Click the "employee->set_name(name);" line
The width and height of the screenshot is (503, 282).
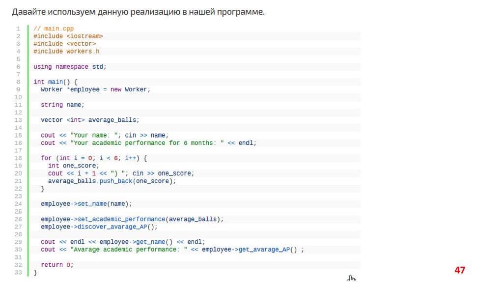point(86,203)
